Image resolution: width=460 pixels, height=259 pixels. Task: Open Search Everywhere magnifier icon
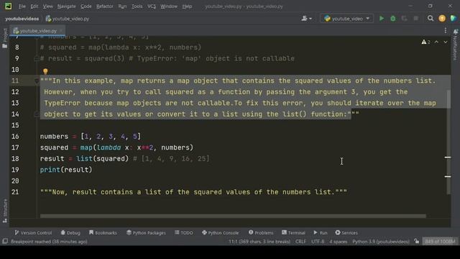pyautogui.click(x=431, y=19)
